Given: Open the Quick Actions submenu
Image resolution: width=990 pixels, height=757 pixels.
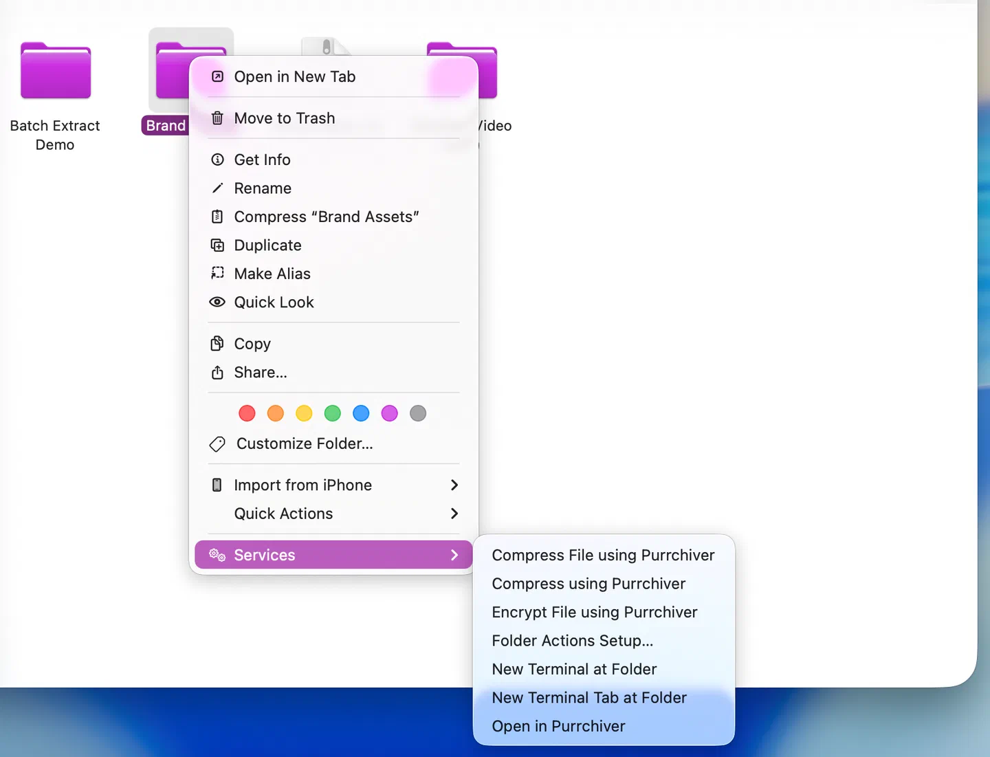Looking at the screenshot, I should pos(333,514).
